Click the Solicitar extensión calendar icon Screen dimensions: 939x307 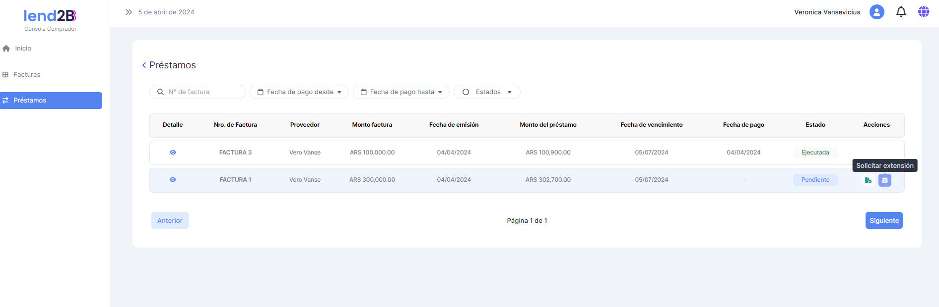(x=884, y=180)
